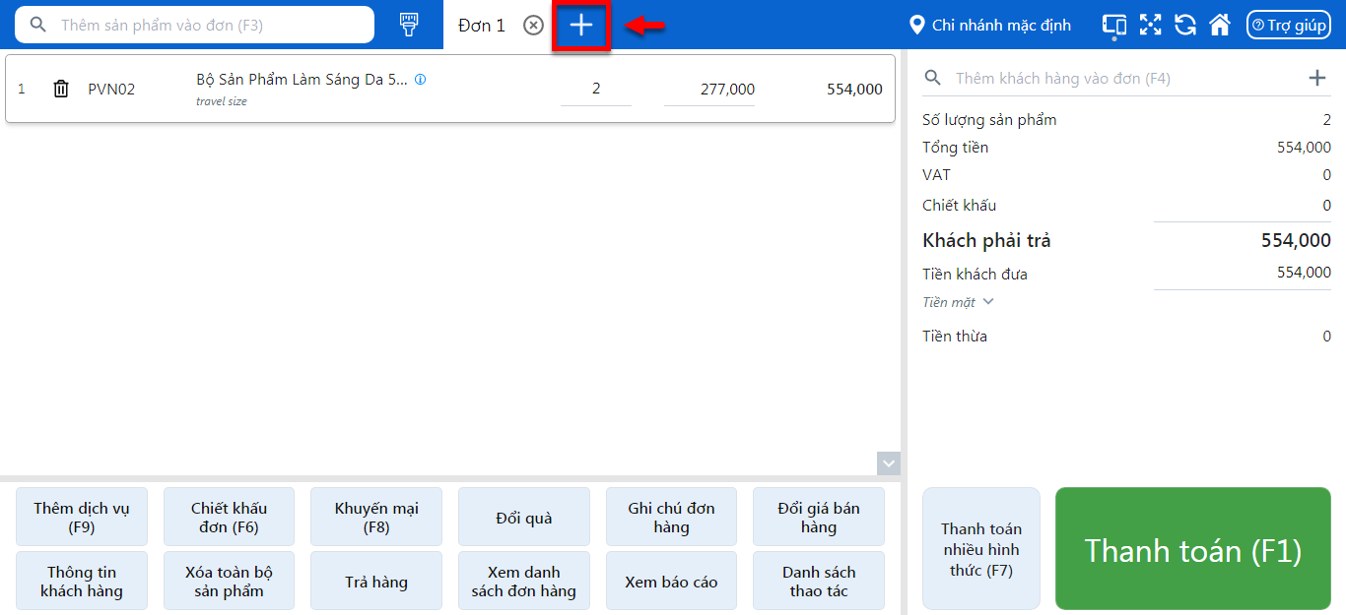This screenshot has height=615, width=1346.
Task: Toggle fullscreen mode icon
Action: point(1150,26)
